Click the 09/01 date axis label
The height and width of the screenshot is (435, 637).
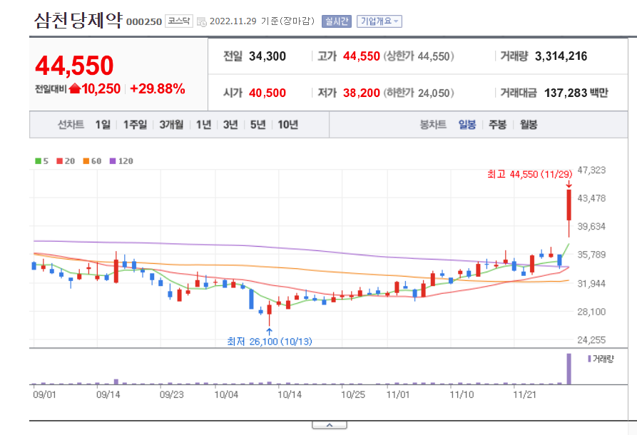45,394
